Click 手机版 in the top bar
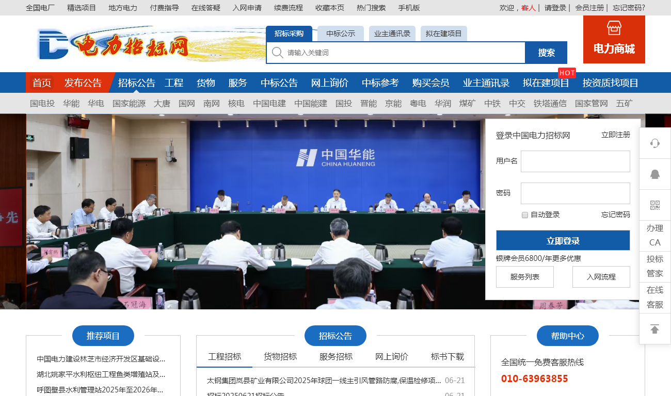 [x=409, y=8]
